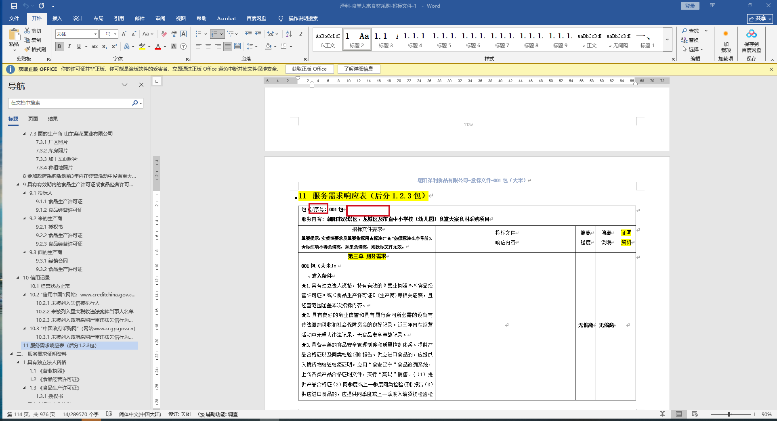
Task: Collapse the '10 信用记录' heading in navigation
Action: pyautogui.click(x=18, y=277)
